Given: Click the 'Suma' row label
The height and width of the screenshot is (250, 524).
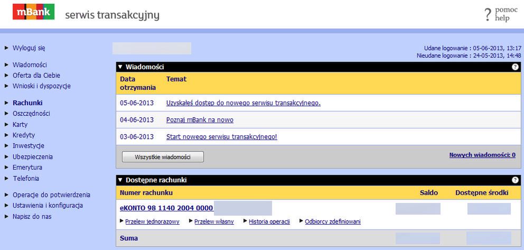Looking at the screenshot, I should 129,238.
